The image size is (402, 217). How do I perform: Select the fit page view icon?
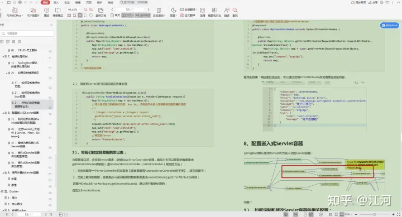75,16
